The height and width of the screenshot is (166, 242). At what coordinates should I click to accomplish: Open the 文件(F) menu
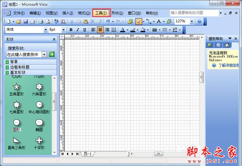(x=19, y=13)
